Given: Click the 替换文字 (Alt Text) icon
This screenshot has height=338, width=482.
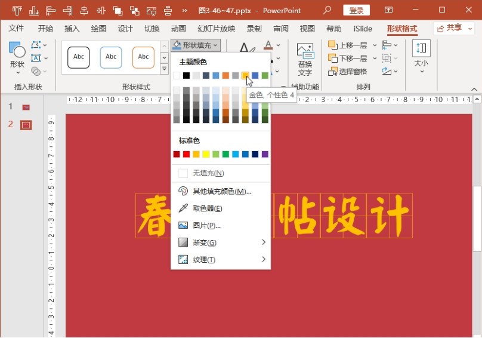Looking at the screenshot, I should coord(305,60).
